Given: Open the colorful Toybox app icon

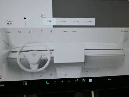Looking at the screenshot, I should 84,81.
